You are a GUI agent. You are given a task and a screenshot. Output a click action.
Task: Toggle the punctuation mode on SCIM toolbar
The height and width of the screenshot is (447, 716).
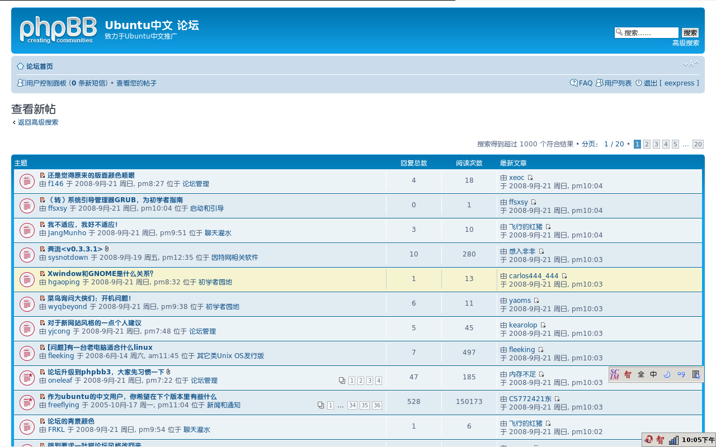pos(681,374)
